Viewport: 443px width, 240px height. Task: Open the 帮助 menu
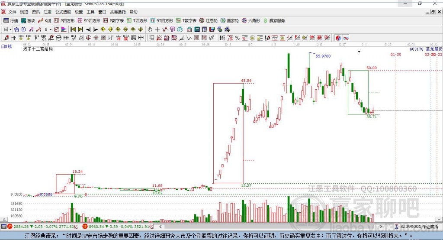[x=133, y=12]
